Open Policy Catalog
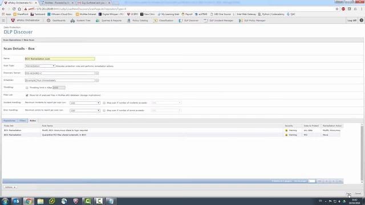This screenshot has height=205, width=365. click(137, 20)
